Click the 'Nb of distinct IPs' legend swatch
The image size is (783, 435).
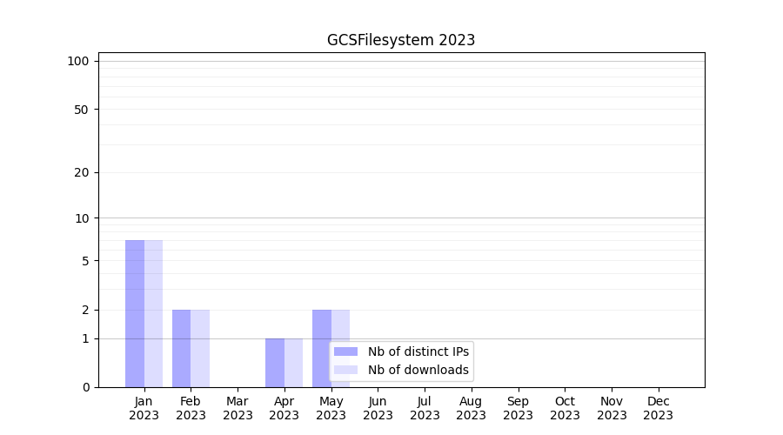[345, 351]
